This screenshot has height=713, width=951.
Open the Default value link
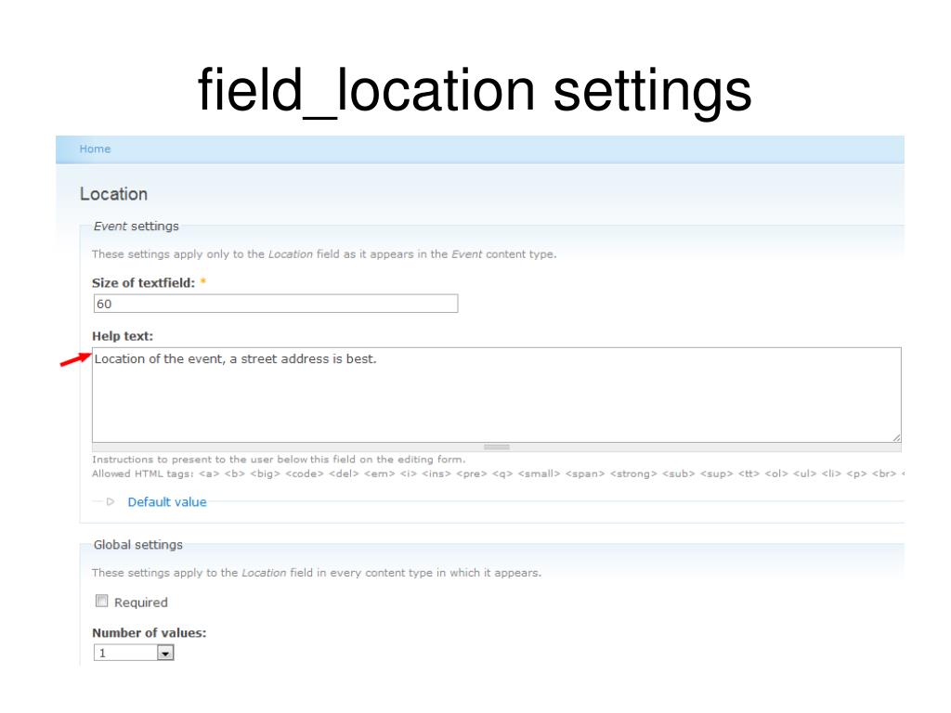tap(167, 502)
